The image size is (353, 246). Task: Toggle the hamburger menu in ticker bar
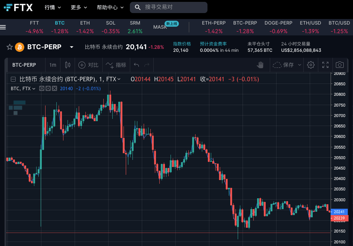coord(3,27)
